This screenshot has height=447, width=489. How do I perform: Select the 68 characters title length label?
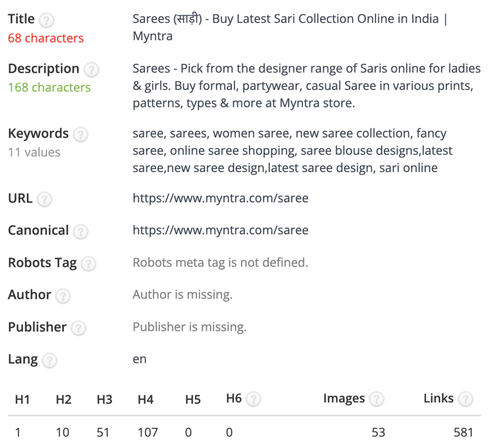[46, 38]
